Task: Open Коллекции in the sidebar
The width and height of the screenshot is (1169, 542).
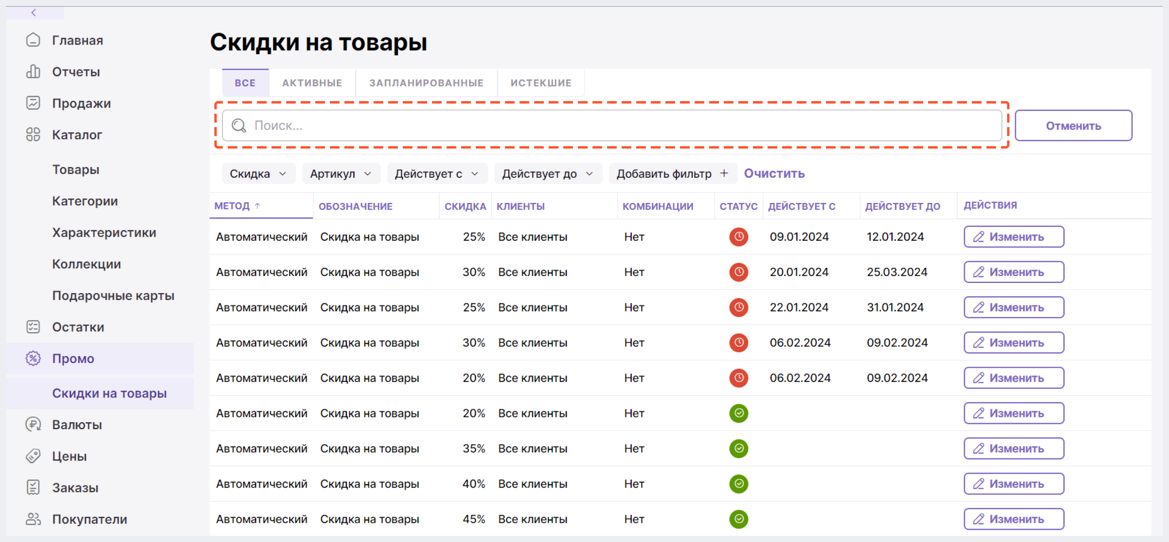Action: point(86,264)
